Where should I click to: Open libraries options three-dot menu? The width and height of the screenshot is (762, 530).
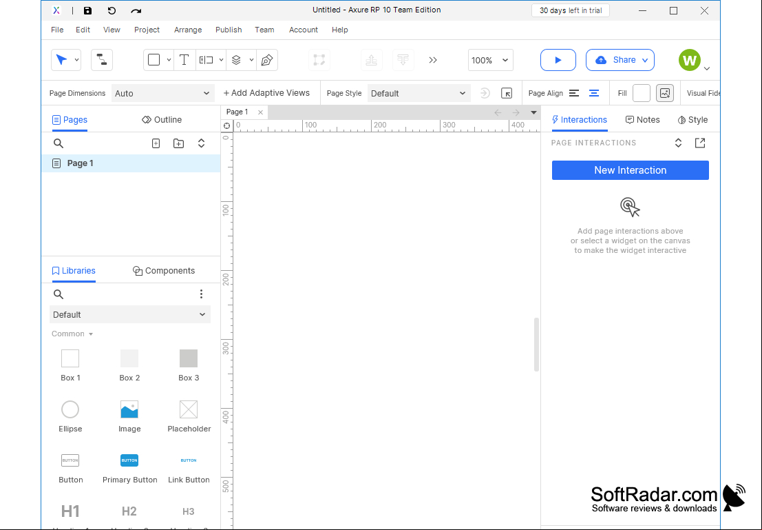[x=201, y=294]
